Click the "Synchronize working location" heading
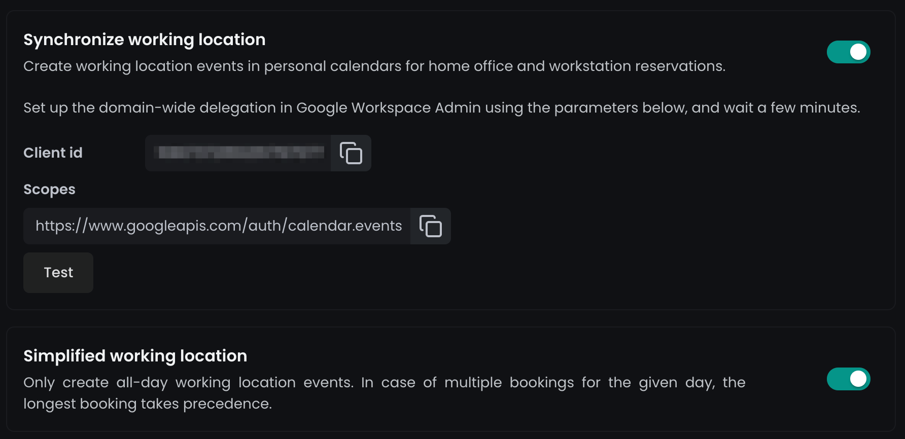The width and height of the screenshot is (905, 439). [145, 40]
